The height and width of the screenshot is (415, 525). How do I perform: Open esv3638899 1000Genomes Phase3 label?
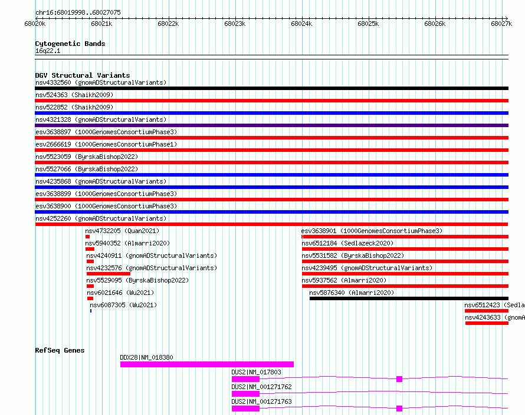106,194
